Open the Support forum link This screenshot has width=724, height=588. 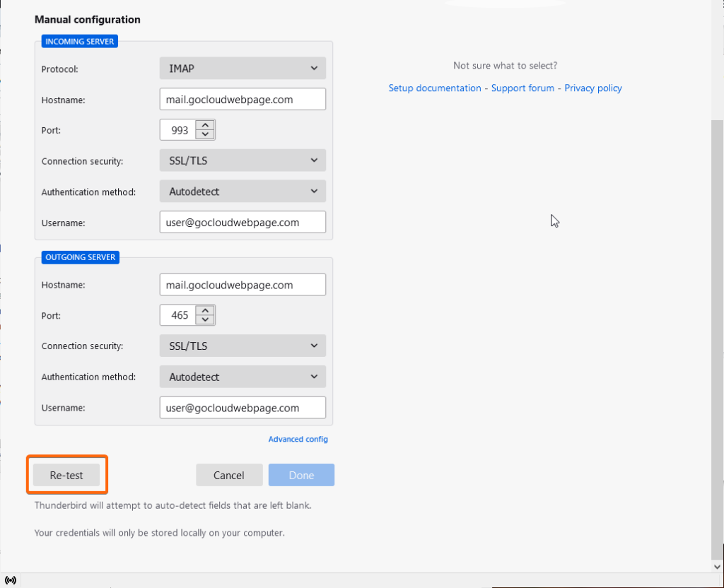coord(522,88)
